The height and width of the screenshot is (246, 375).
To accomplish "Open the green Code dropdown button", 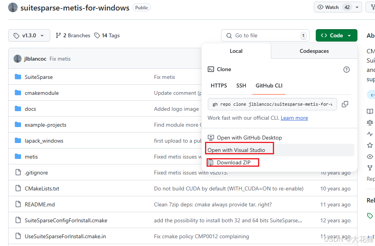I will coord(336,35).
